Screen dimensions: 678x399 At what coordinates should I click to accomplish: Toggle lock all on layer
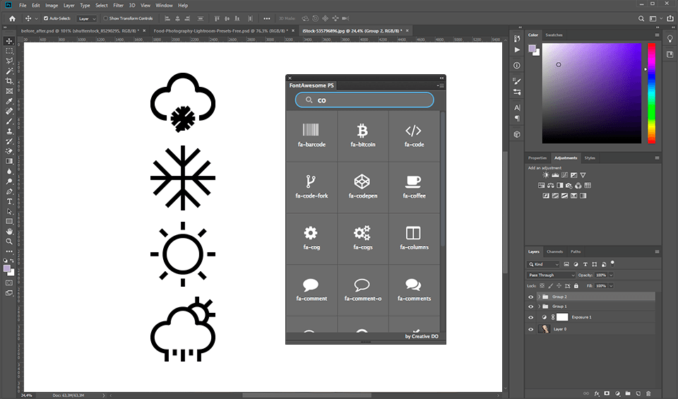click(576, 286)
